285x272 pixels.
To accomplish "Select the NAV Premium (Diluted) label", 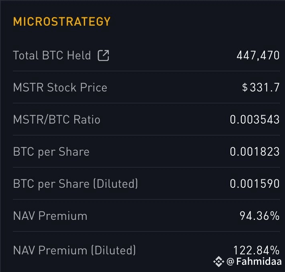I will 74,250.
